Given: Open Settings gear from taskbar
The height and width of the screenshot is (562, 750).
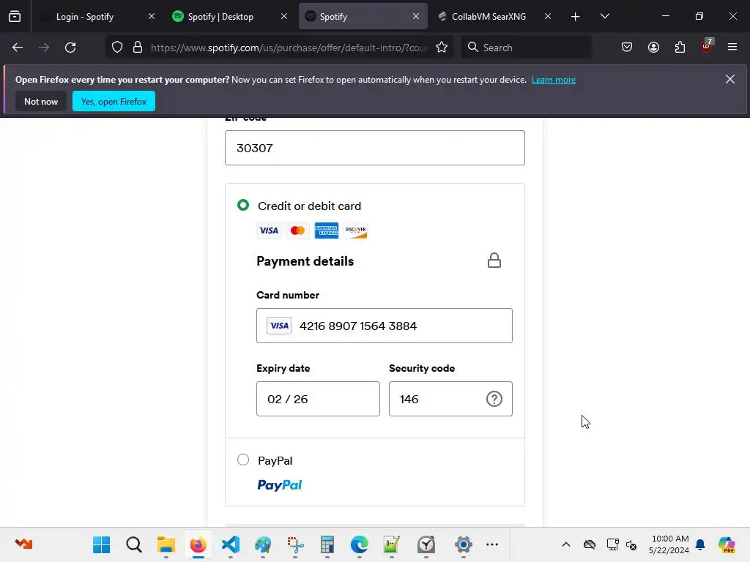Looking at the screenshot, I should (463, 544).
